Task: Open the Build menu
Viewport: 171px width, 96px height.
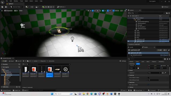Action: 26,1
